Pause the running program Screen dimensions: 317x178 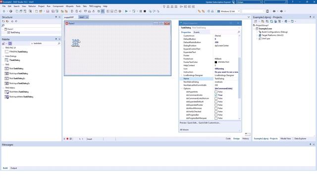coord(141,11)
